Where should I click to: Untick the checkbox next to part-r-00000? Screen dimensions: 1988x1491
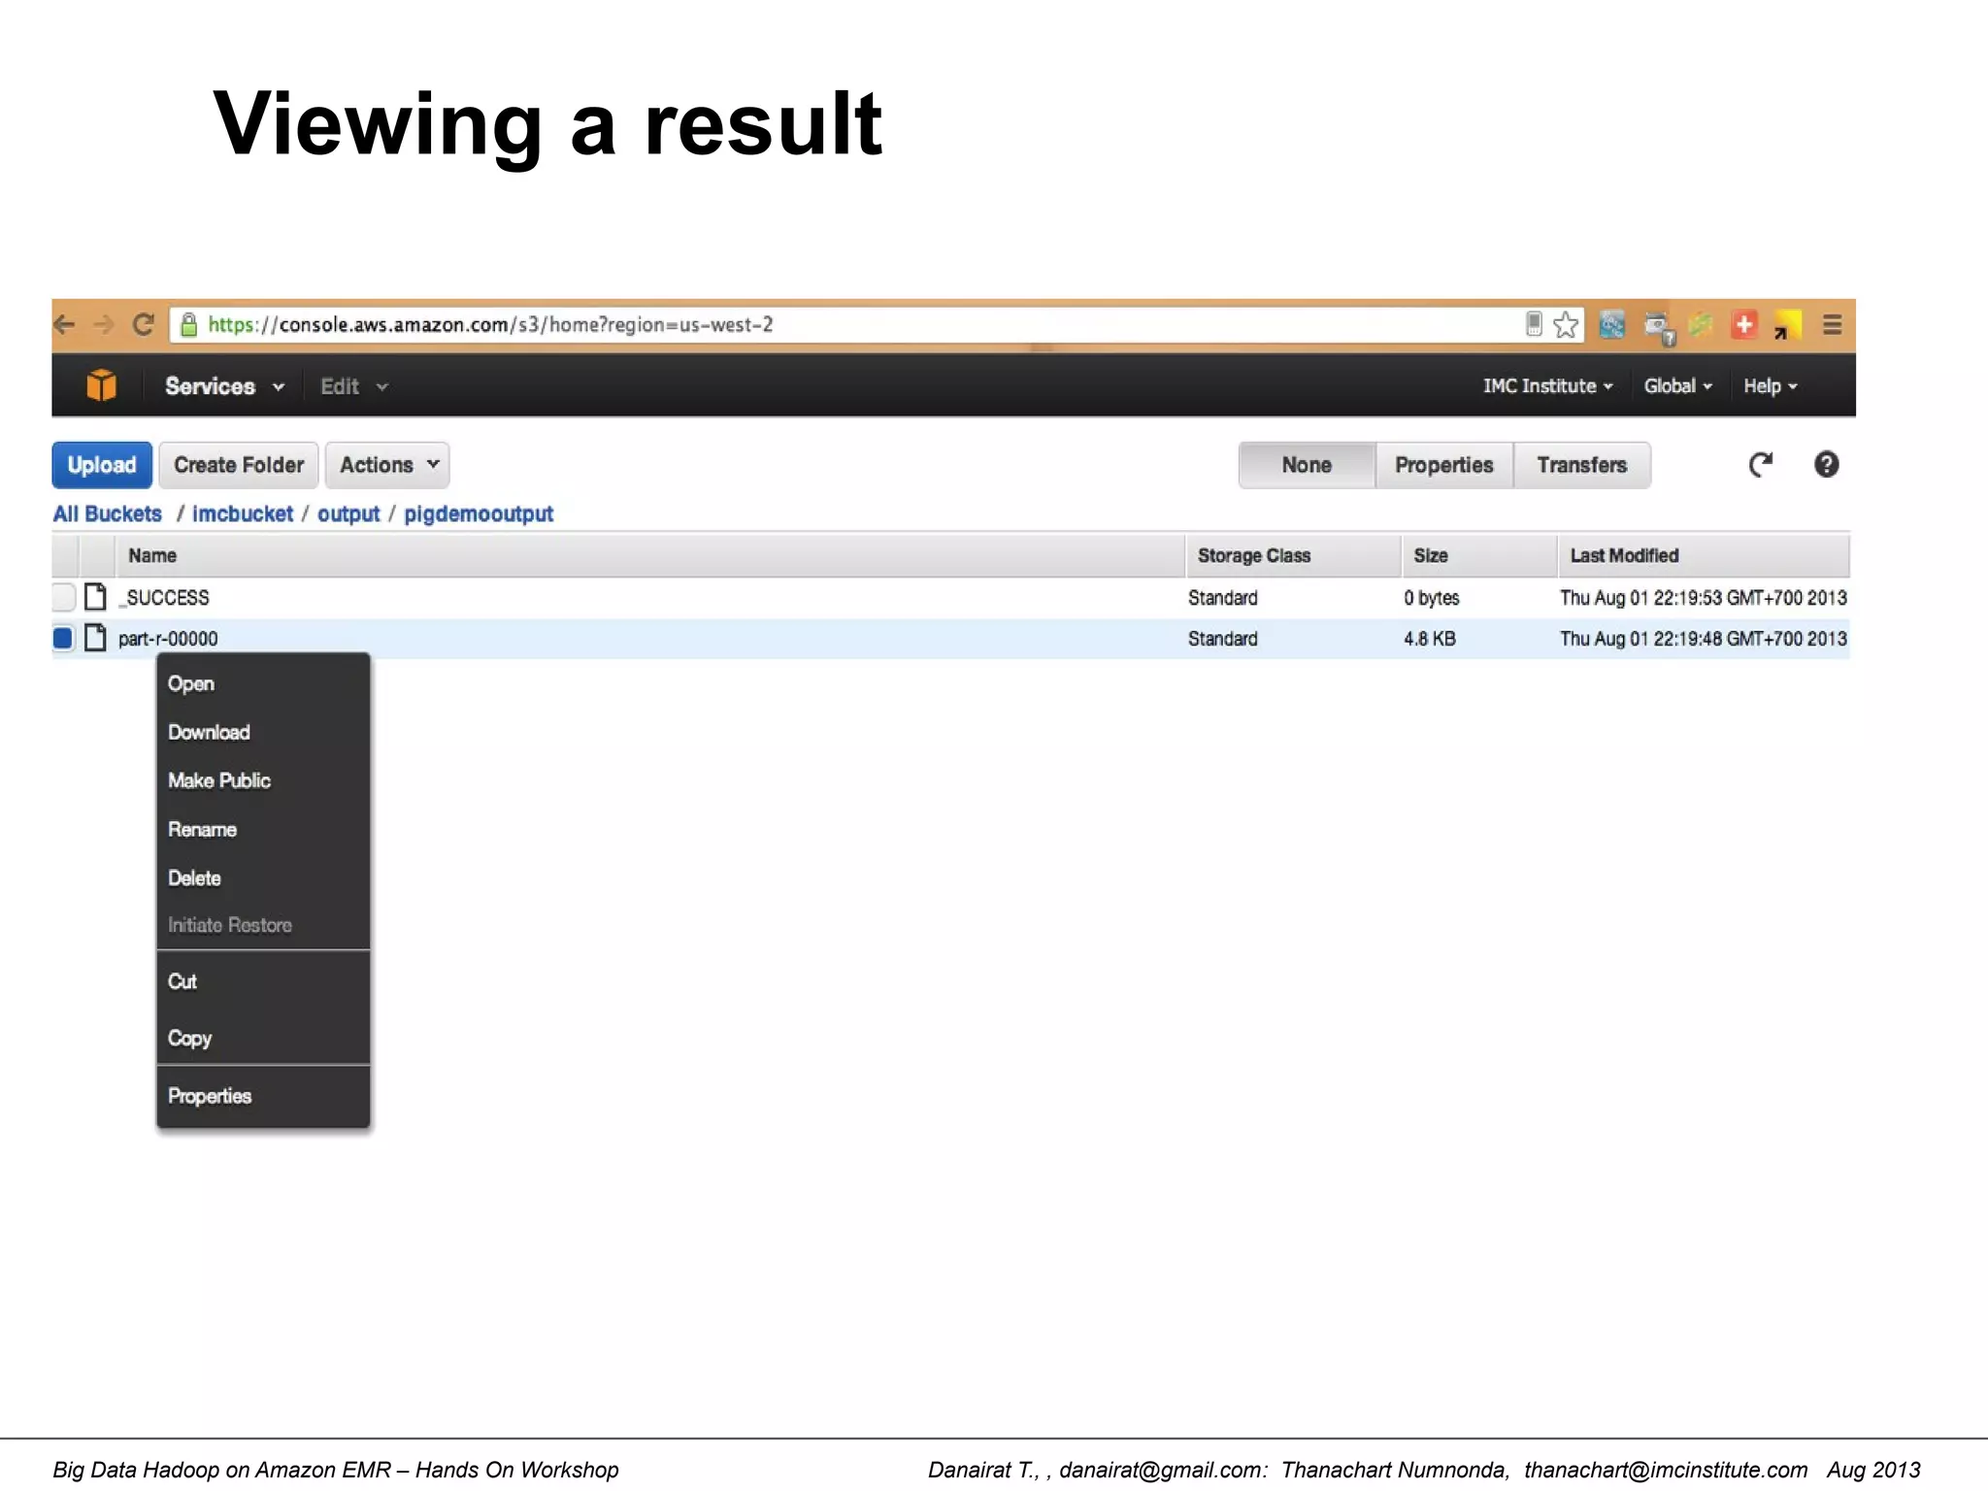63,638
